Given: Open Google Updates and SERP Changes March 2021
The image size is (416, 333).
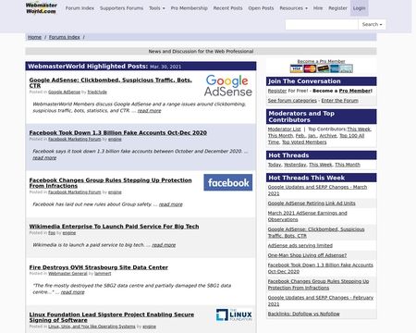Looking at the screenshot, I should tap(317, 191).
